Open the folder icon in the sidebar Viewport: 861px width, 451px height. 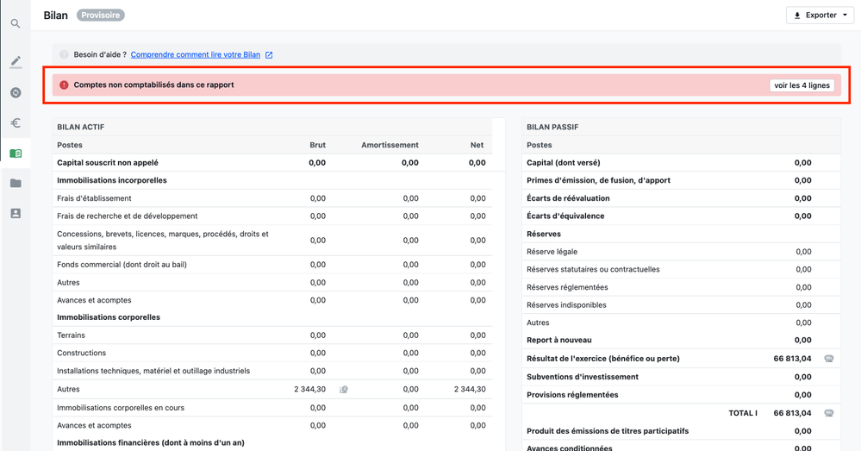click(16, 183)
